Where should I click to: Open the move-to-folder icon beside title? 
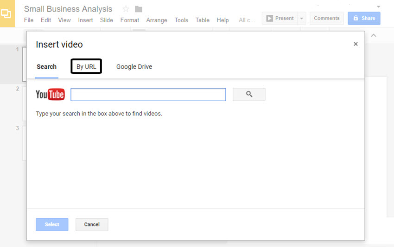[x=139, y=9]
